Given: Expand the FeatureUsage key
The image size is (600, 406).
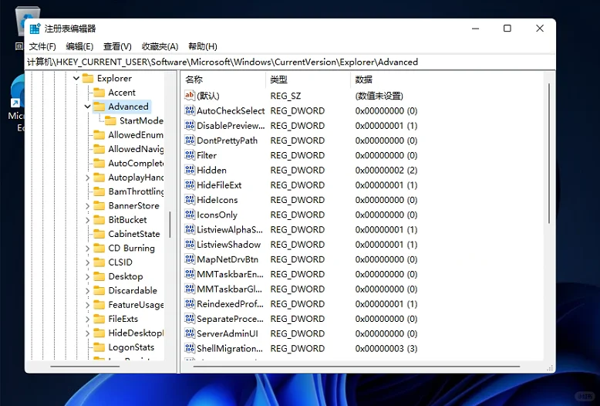Looking at the screenshot, I should click(88, 305).
